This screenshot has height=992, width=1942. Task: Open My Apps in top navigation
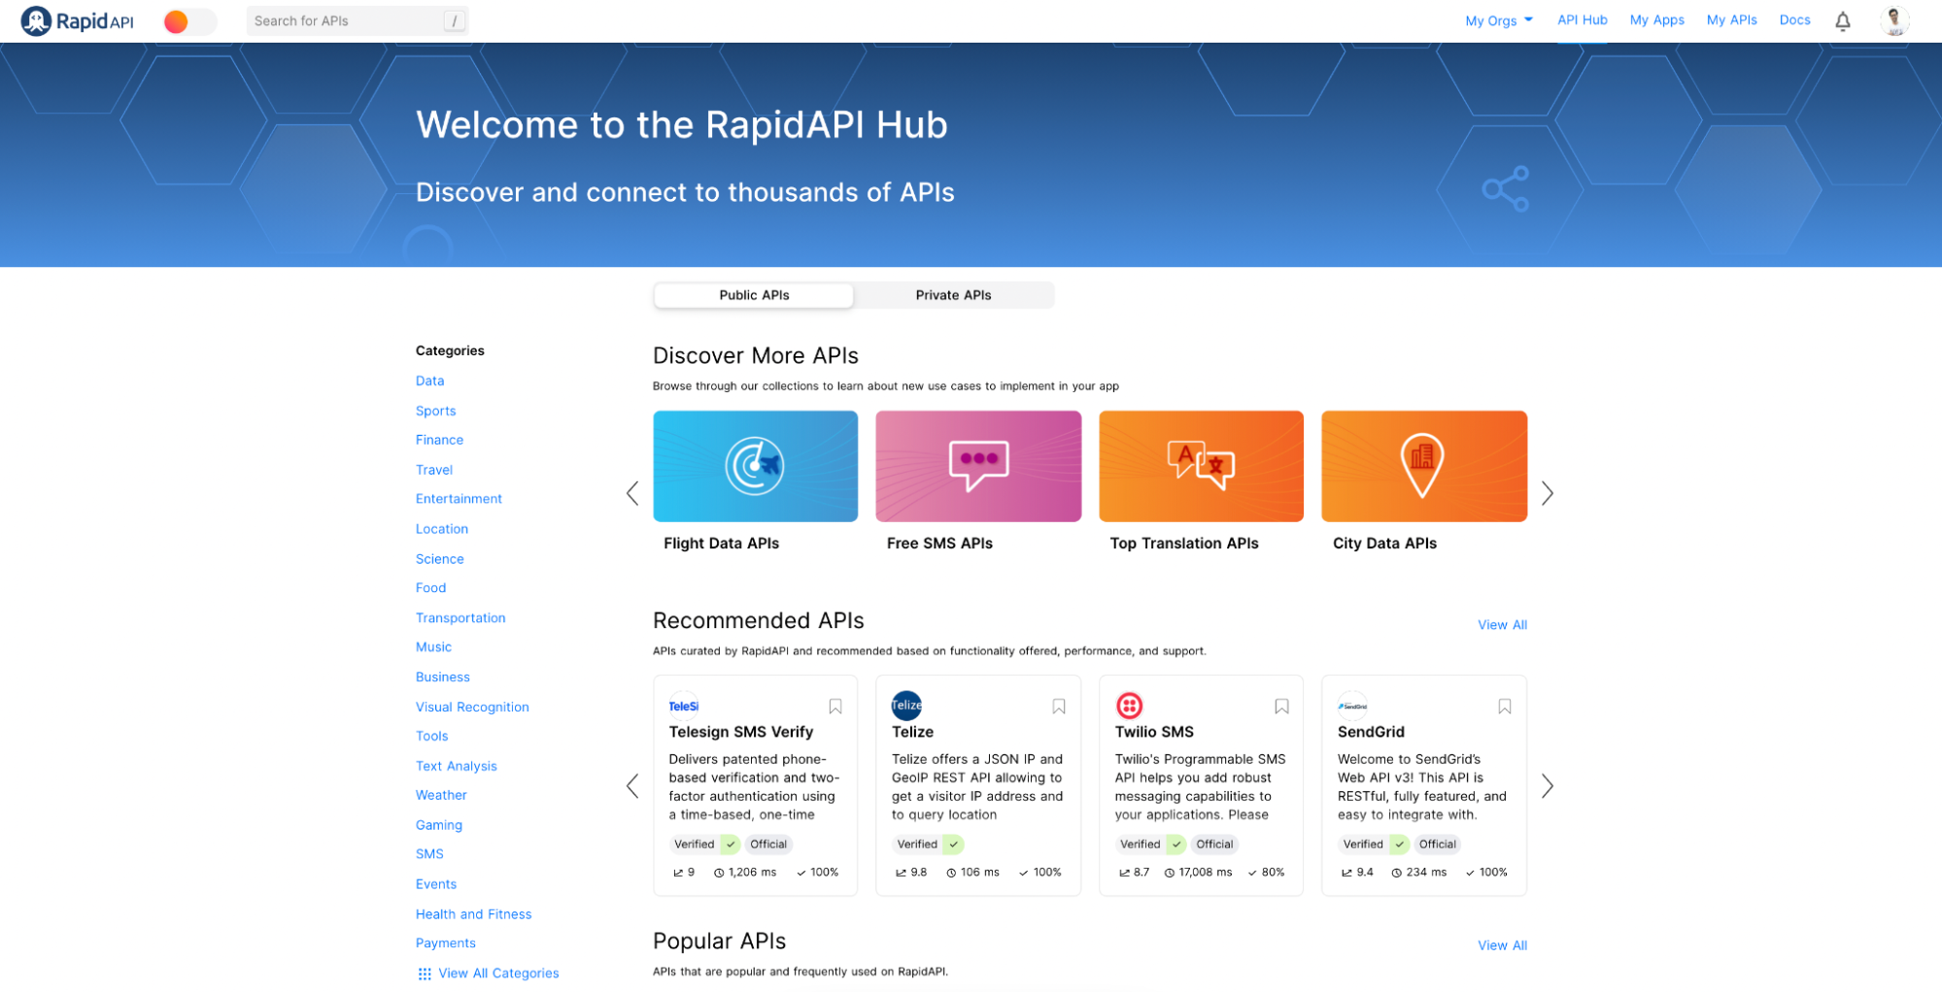[1656, 19]
